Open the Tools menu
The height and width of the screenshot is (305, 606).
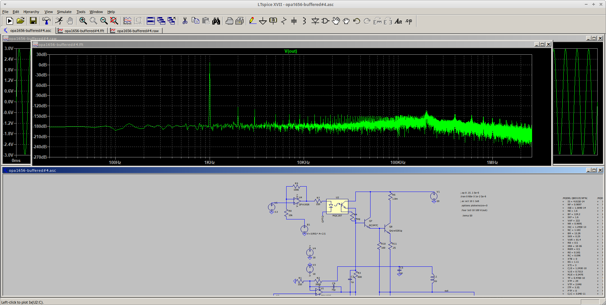point(81,12)
